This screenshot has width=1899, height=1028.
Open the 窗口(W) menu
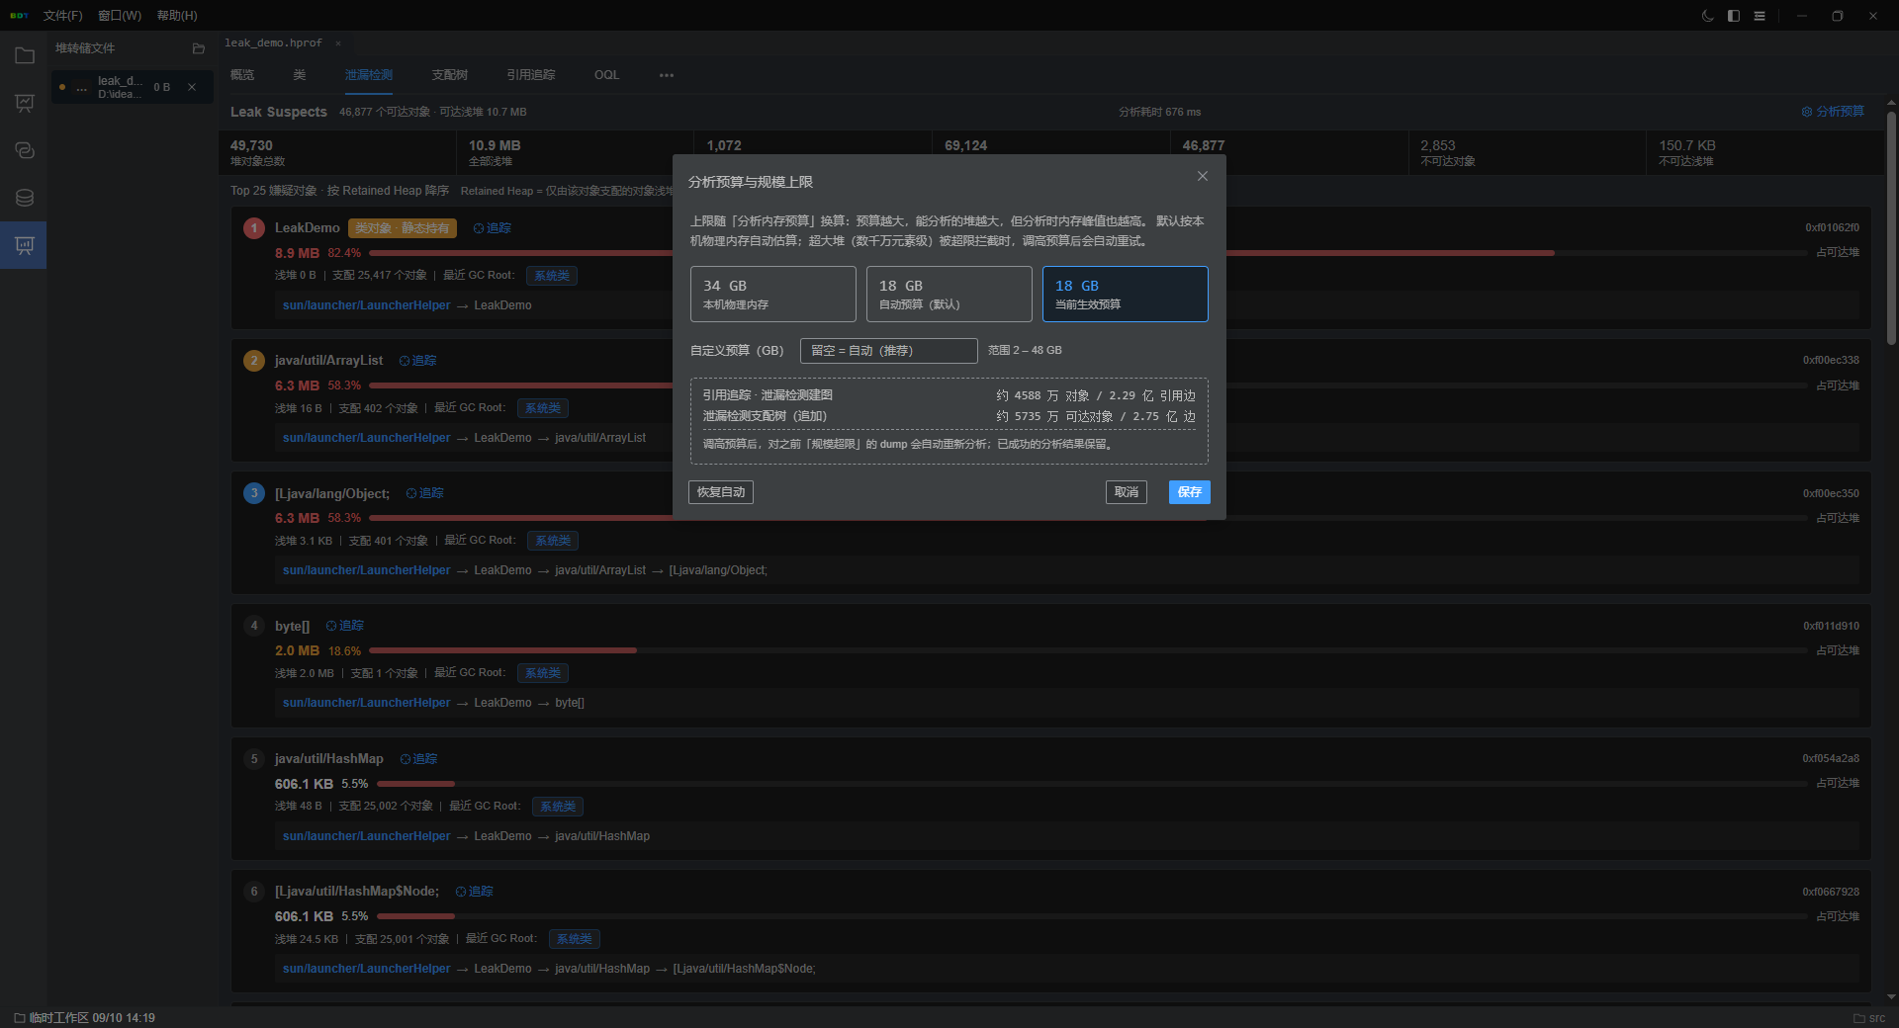click(x=120, y=16)
